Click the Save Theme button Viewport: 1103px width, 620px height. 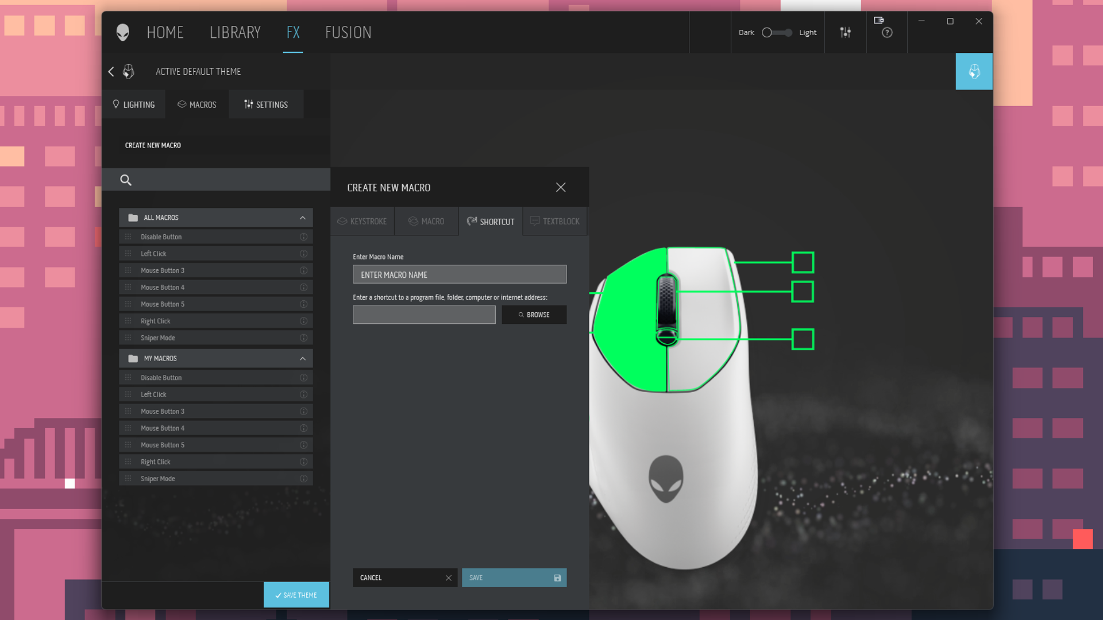tap(296, 595)
